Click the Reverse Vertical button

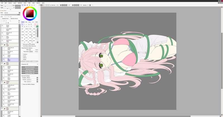pos(30,69)
